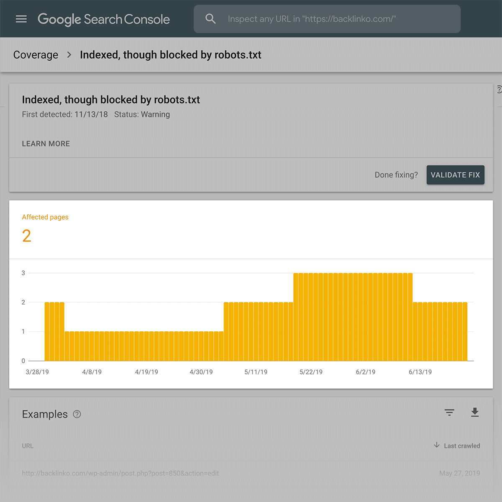Click inside the Inspect any URL field
Screen dimensions: 502x502
[326, 18]
